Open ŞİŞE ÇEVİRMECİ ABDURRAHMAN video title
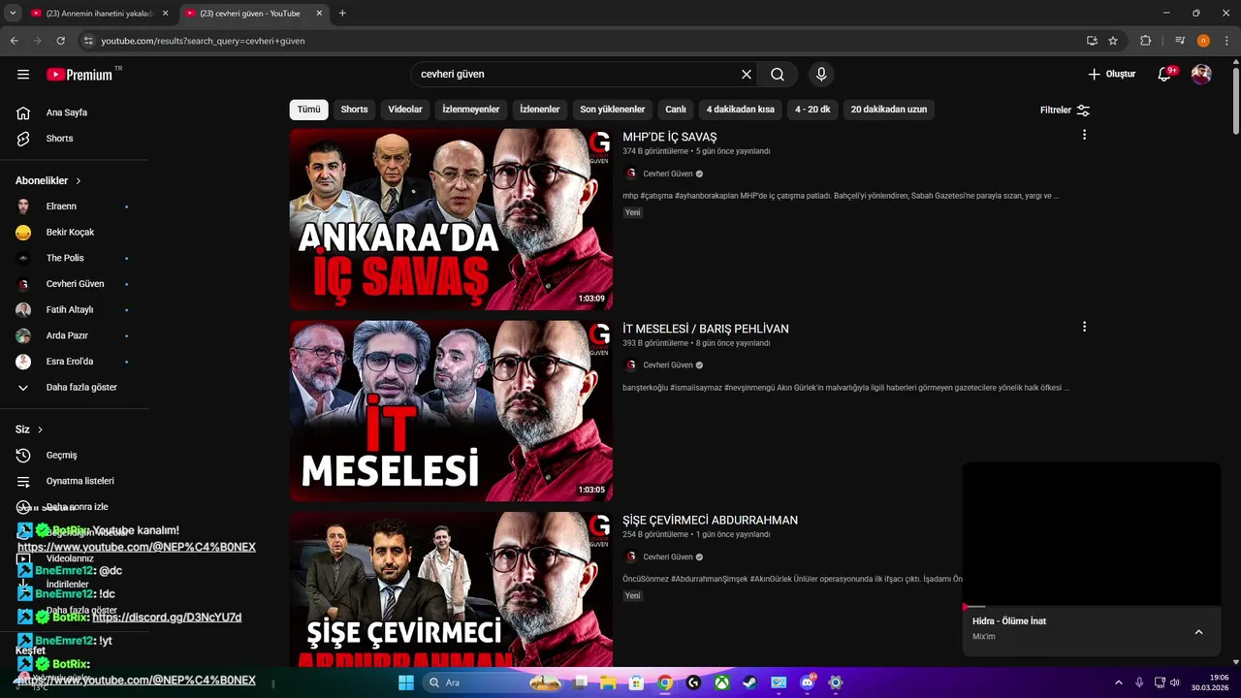Screen dimensions: 1241x698 pyautogui.click(x=711, y=521)
